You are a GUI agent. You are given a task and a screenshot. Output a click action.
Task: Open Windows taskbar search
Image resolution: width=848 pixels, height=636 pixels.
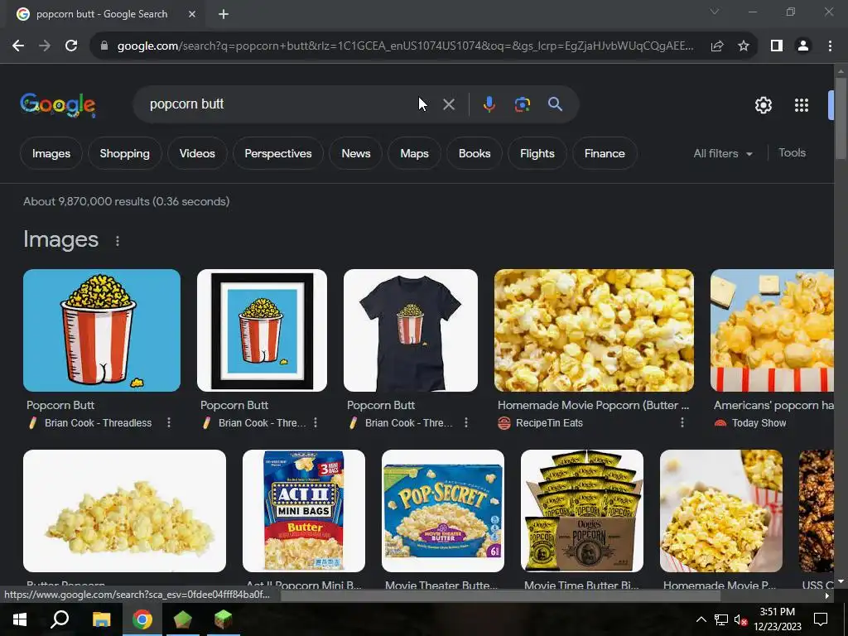(60, 619)
